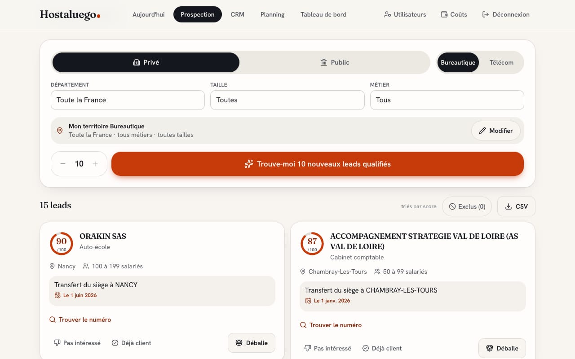Click Trouver le numéro for AS VAL DE LOIRE

331,325
